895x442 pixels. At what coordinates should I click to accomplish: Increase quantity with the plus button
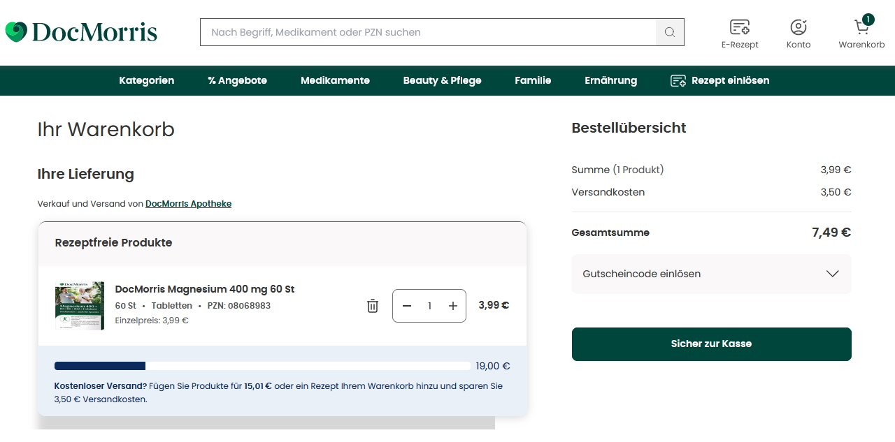pos(453,306)
